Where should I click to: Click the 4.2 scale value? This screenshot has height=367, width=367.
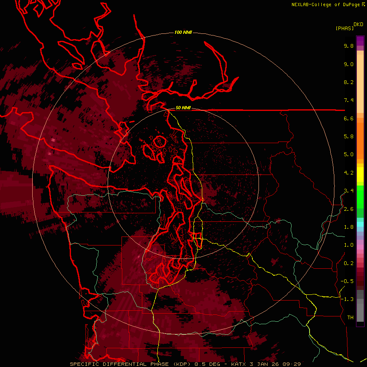[x=349, y=173]
